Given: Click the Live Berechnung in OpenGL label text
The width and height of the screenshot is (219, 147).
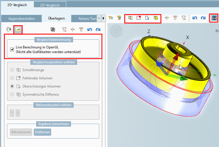Looking at the screenshot, I should tap(37, 47).
